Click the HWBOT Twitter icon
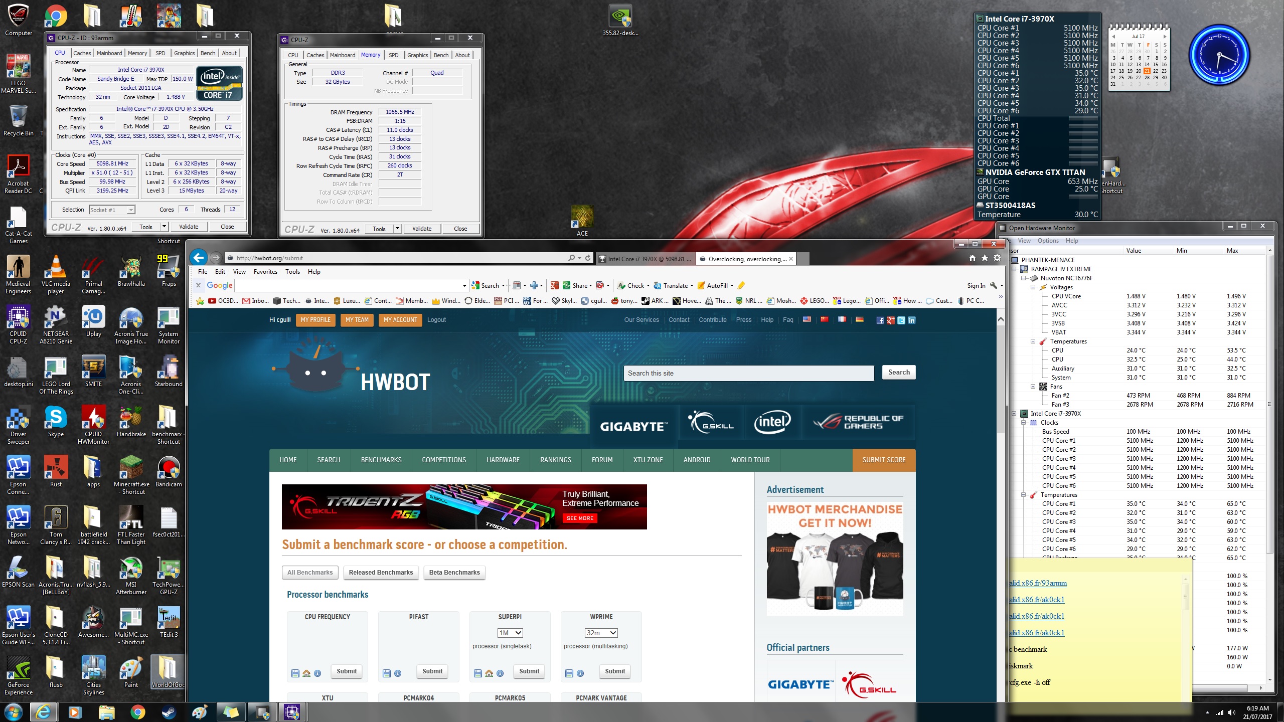Image resolution: width=1284 pixels, height=722 pixels. pyautogui.click(x=901, y=320)
